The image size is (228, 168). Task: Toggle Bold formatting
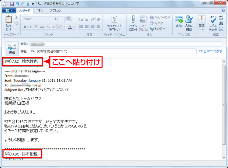coord(25,27)
